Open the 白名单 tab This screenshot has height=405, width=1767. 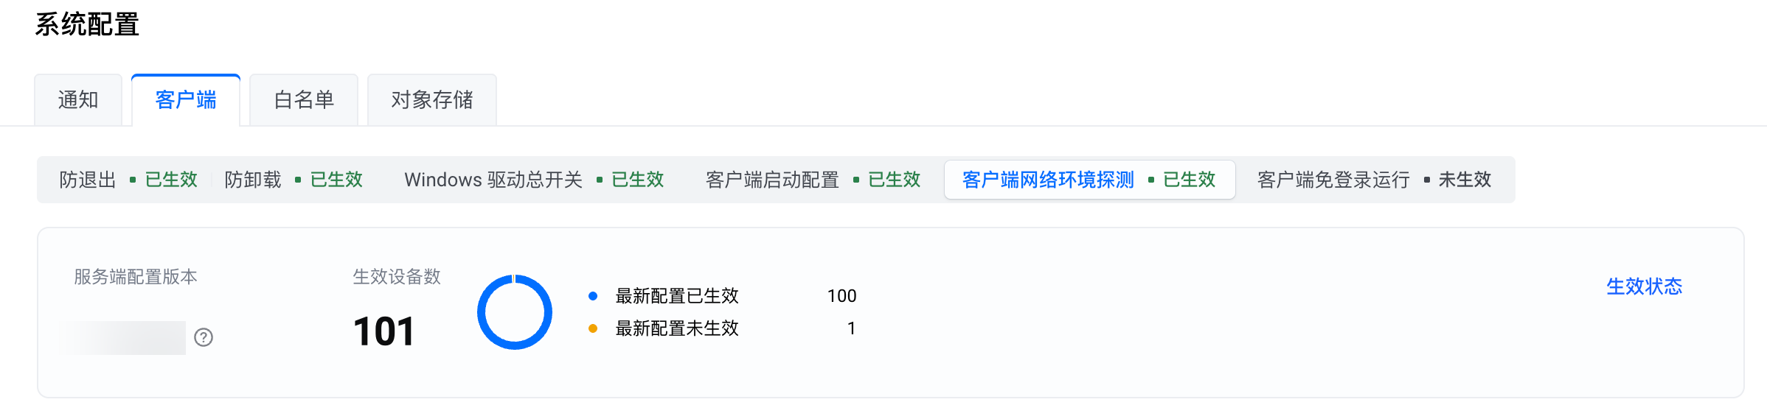(304, 100)
